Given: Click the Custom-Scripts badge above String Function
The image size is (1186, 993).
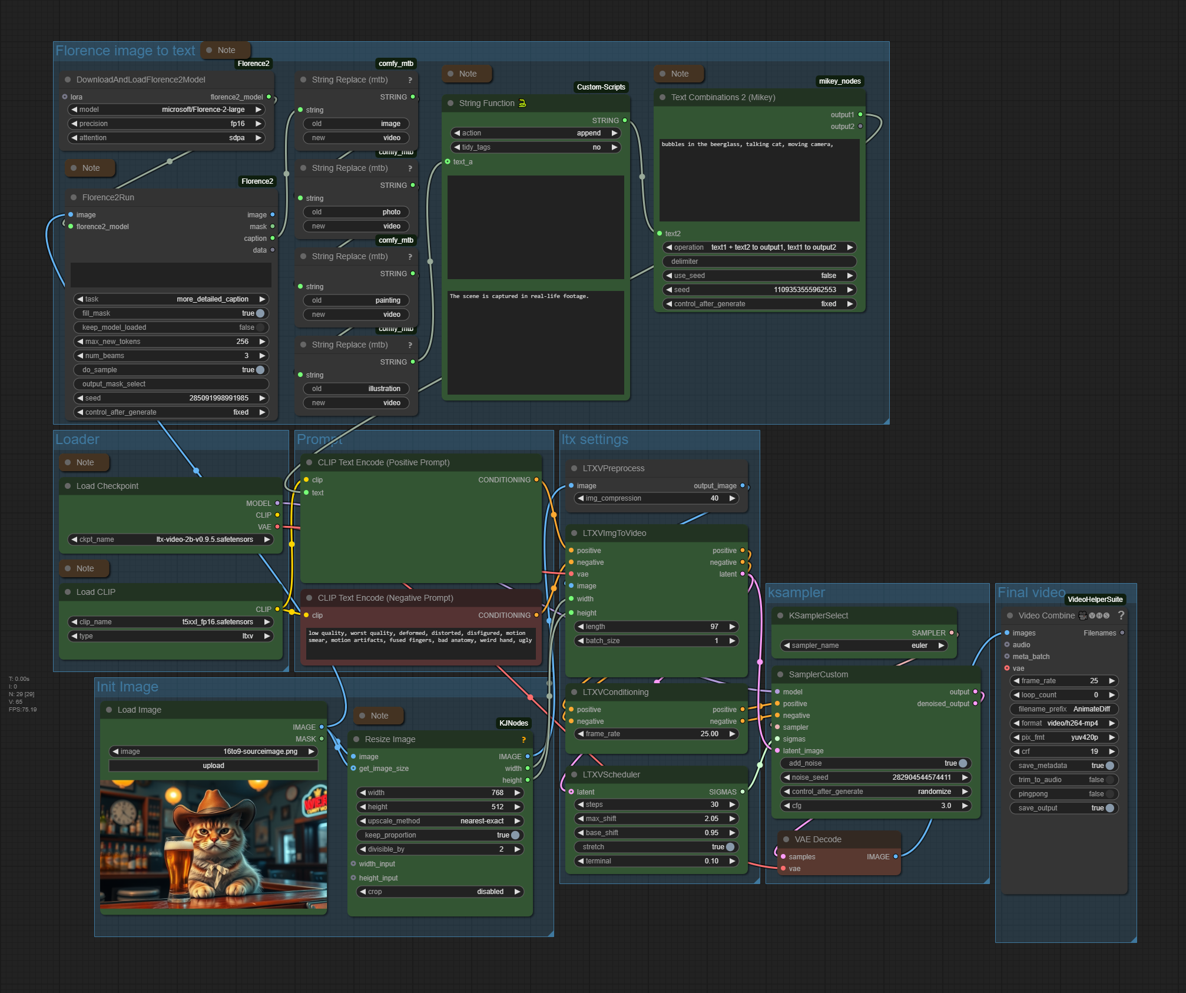Looking at the screenshot, I should pyautogui.click(x=601, y=87).
